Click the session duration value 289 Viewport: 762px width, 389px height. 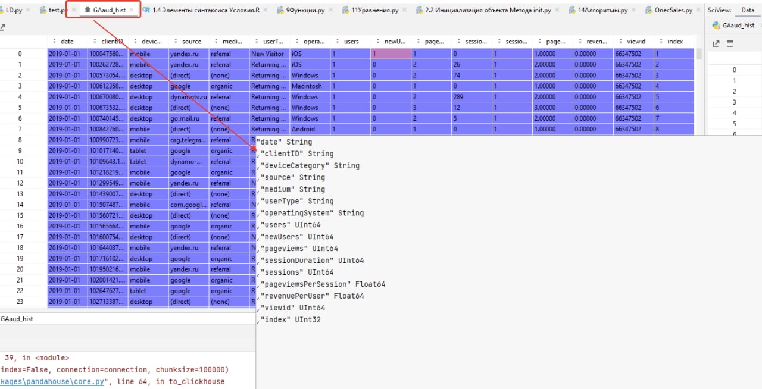(x=472, y=97)
